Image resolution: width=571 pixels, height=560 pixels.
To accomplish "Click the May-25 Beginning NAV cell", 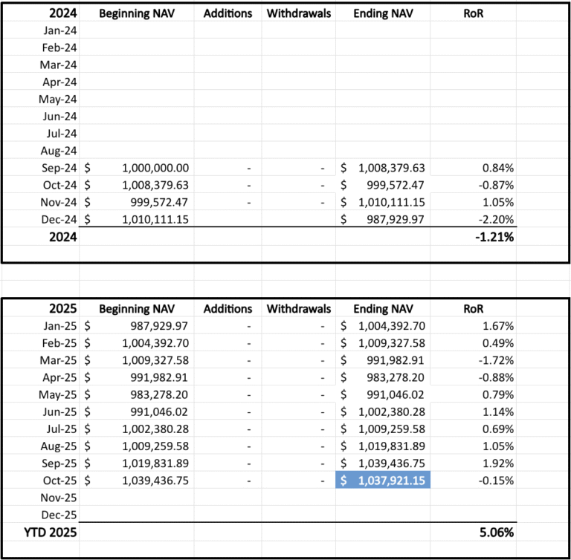I will click(x=136, y=394).
